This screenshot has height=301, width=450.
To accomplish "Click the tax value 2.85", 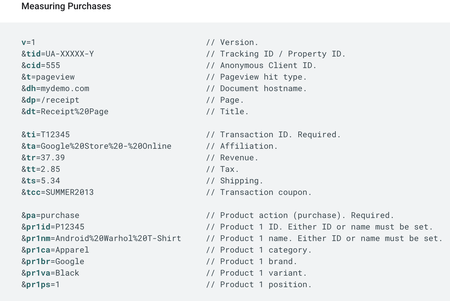I will tap(50, 169).
